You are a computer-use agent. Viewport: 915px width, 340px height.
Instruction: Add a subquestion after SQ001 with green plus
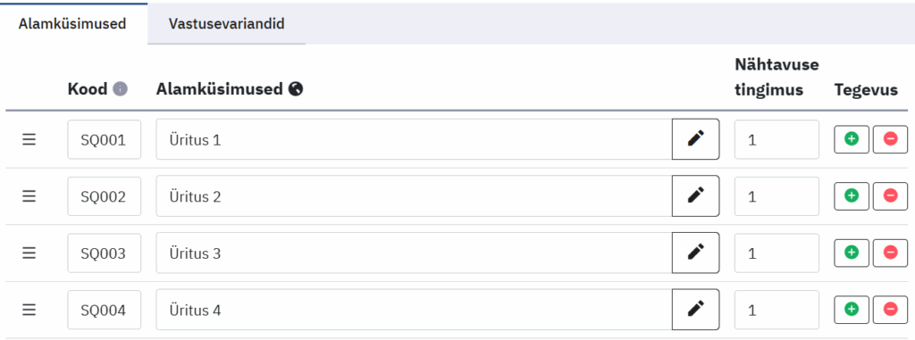[x=852, y=139]
